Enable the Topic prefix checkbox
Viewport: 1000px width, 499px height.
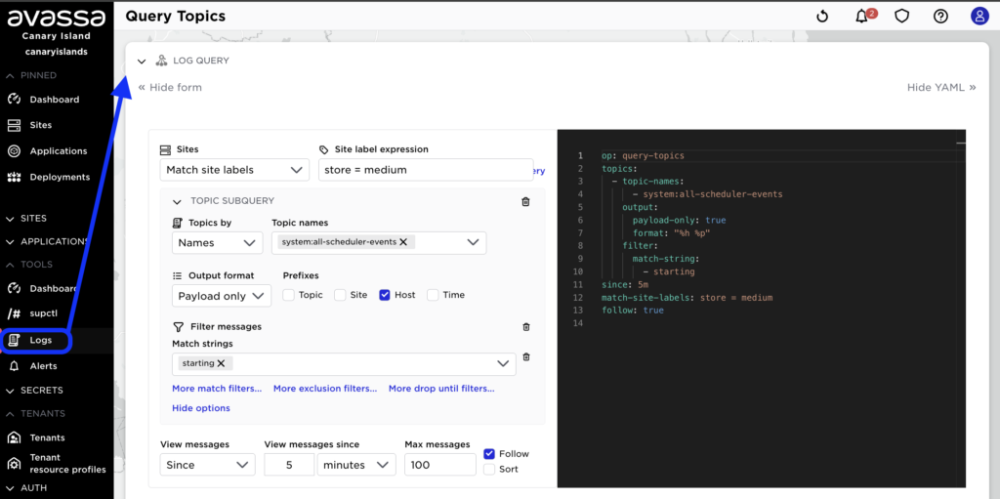tap(288, 295)
